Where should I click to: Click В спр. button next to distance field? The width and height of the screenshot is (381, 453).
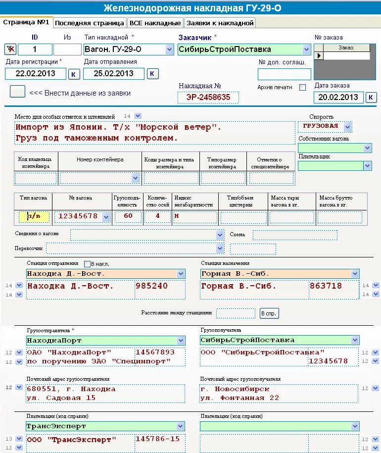pyautogui.click(x=269, y=313)
